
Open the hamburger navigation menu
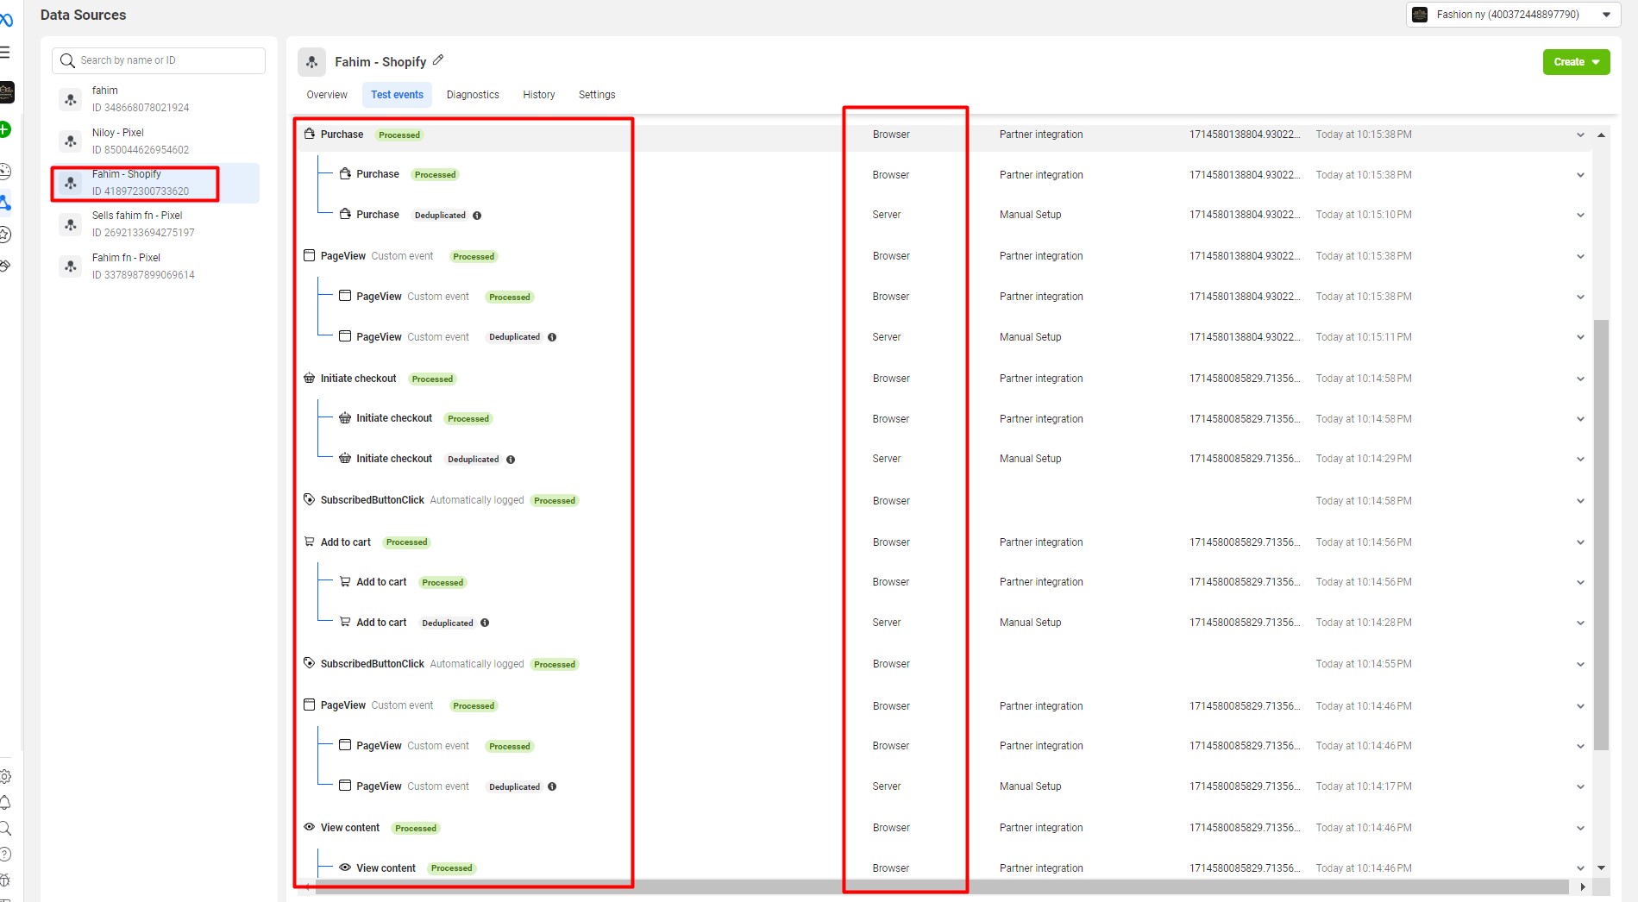click(4, 53)
